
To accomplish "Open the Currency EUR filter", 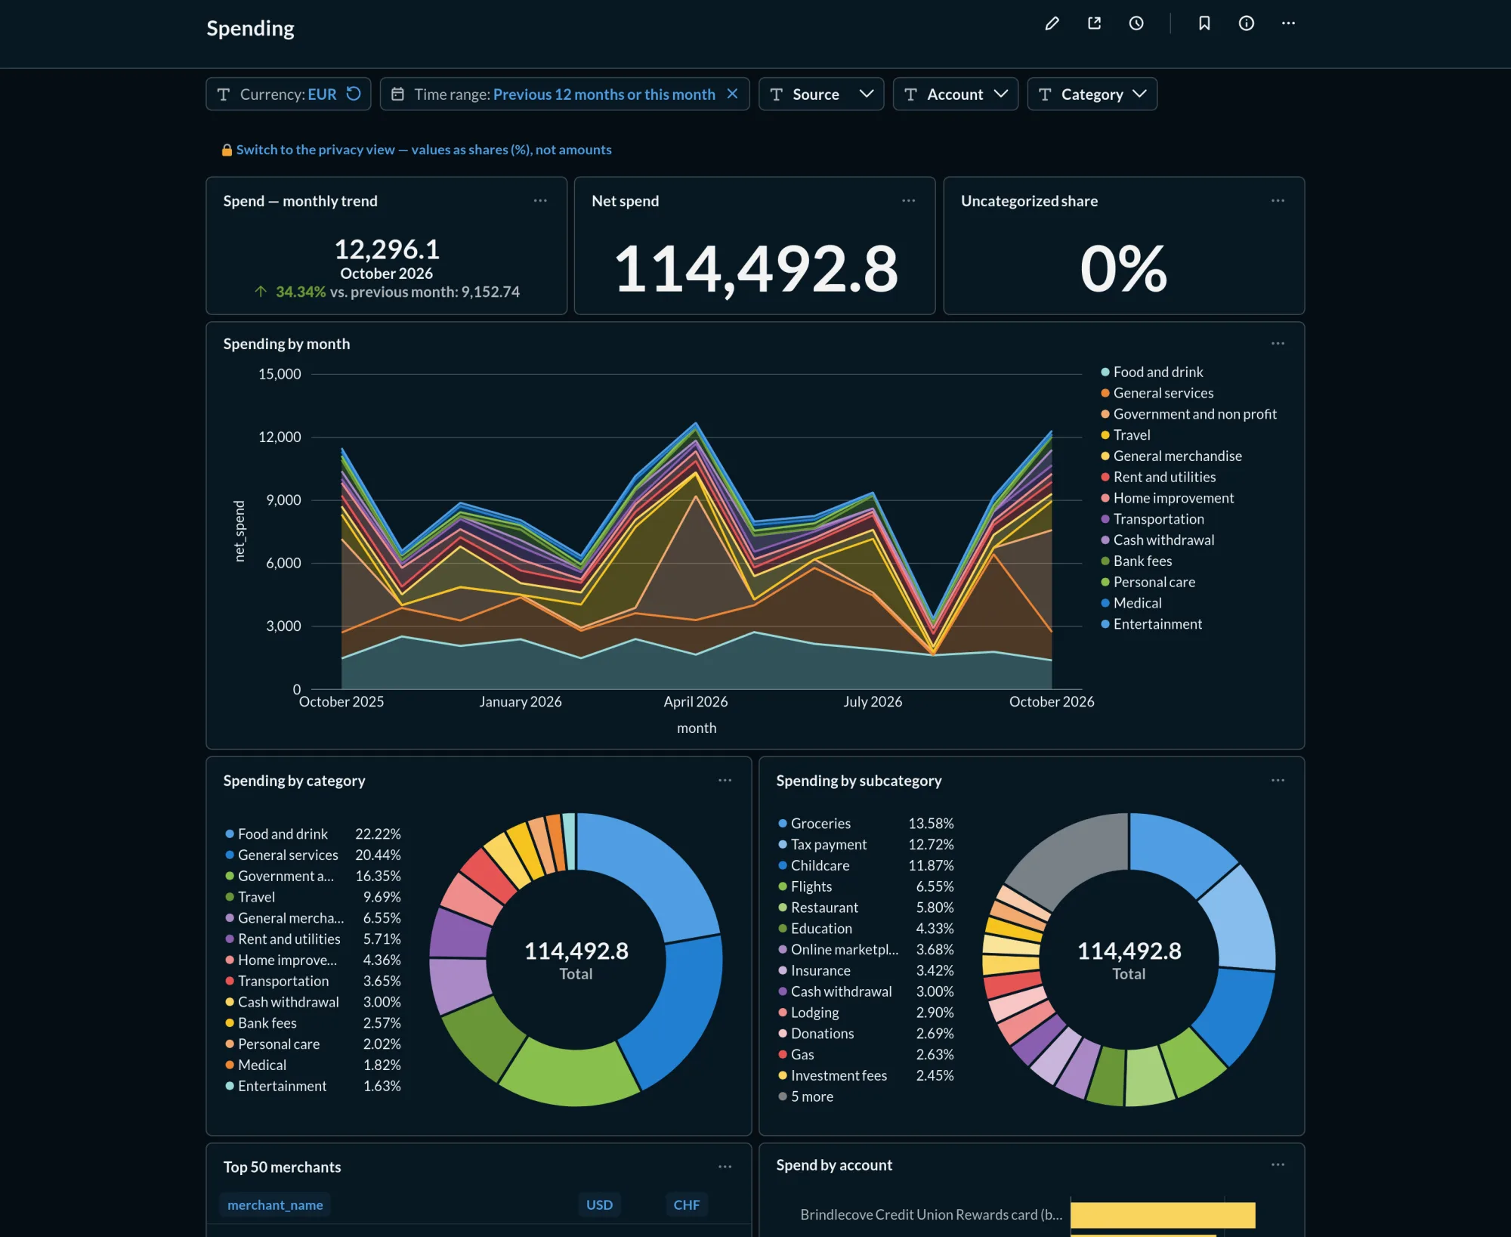I will click(x=289, y=94).
